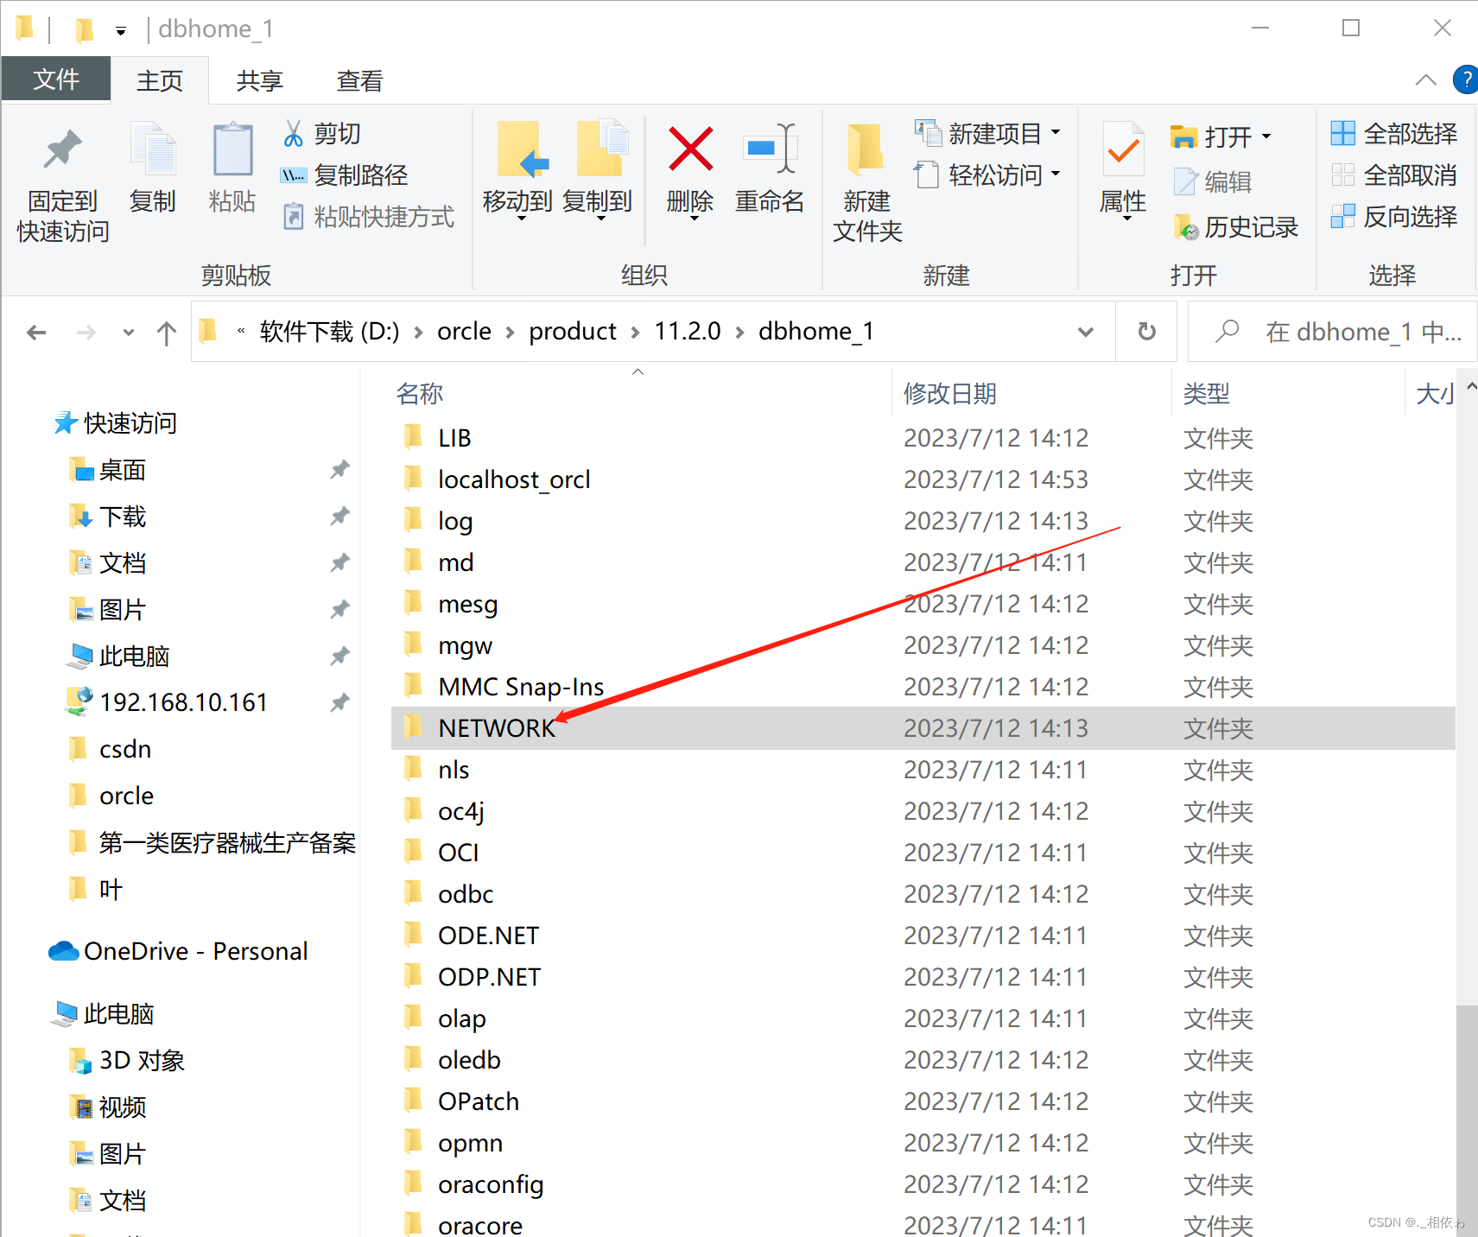The image size is (1478, 1237).
Task: Go back to previous folder
Action: point(36,333)
